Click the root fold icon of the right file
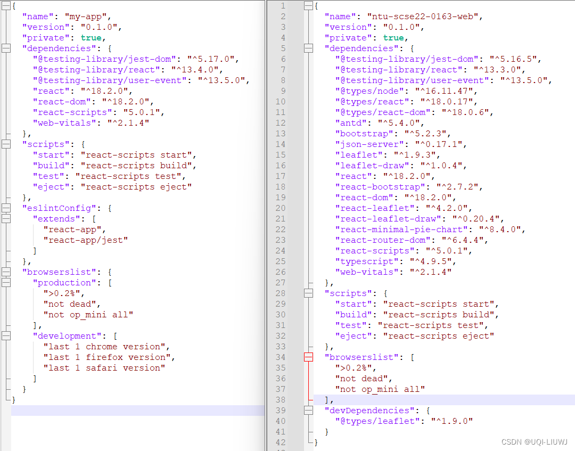The image size is (575, 451). [x=309, y=5]
